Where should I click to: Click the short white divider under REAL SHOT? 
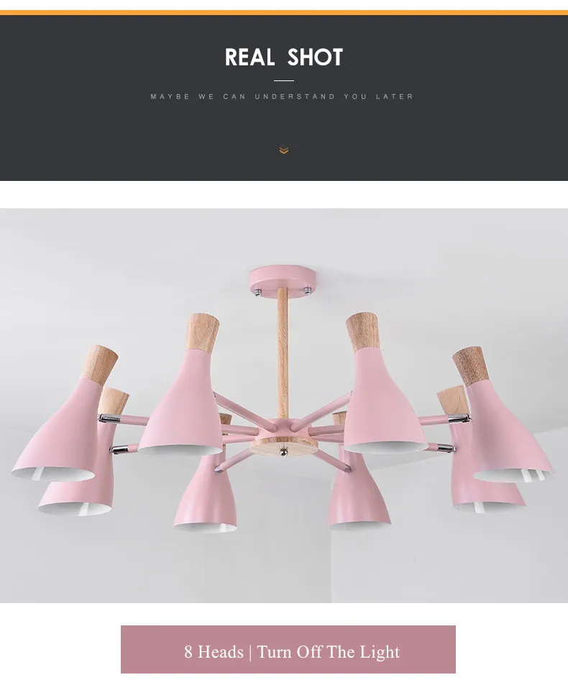point(284,81)
